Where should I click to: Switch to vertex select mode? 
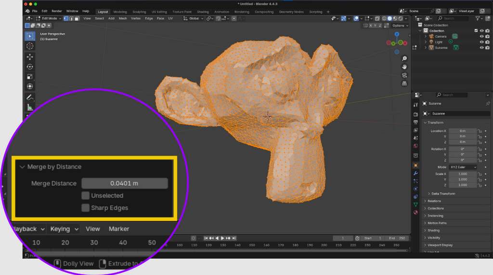click(x=66, y=19)
